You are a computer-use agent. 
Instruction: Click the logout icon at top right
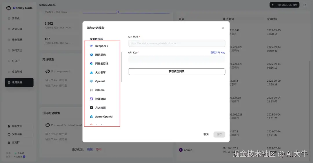click(305, 5)
